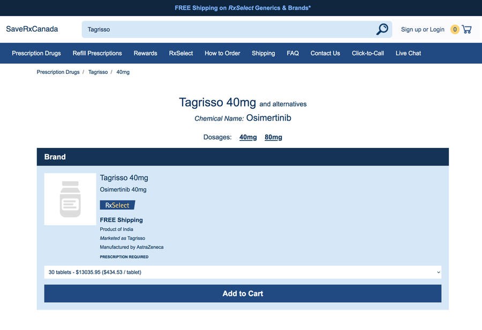
Task: Click the medicine bottle product image
Action: point(70,199)
